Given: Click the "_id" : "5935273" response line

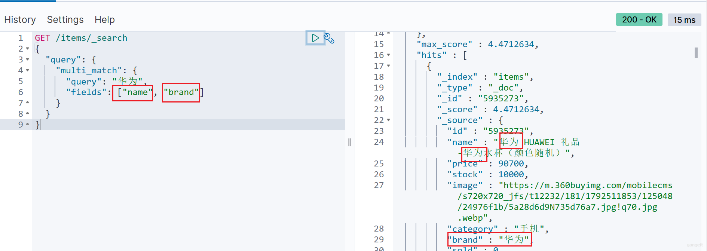Looking at the screenshot, I should pyautogui.click(x=483, y=98).
